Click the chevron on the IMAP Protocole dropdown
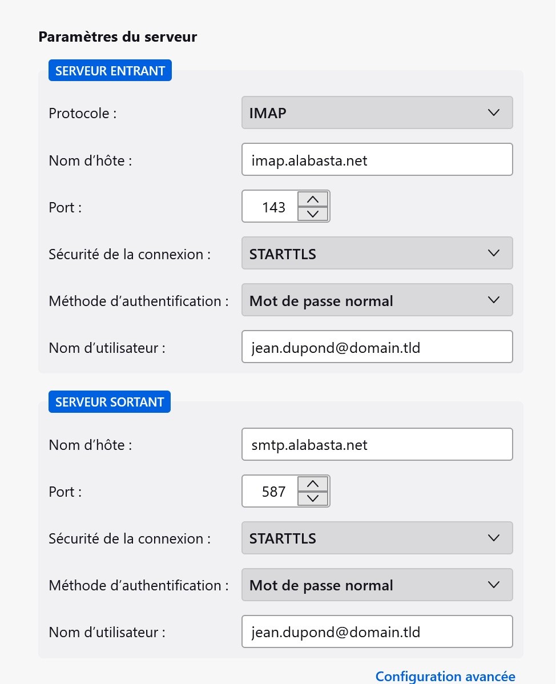This screenshot has height=684, width=556. click(x=493, y=112)
